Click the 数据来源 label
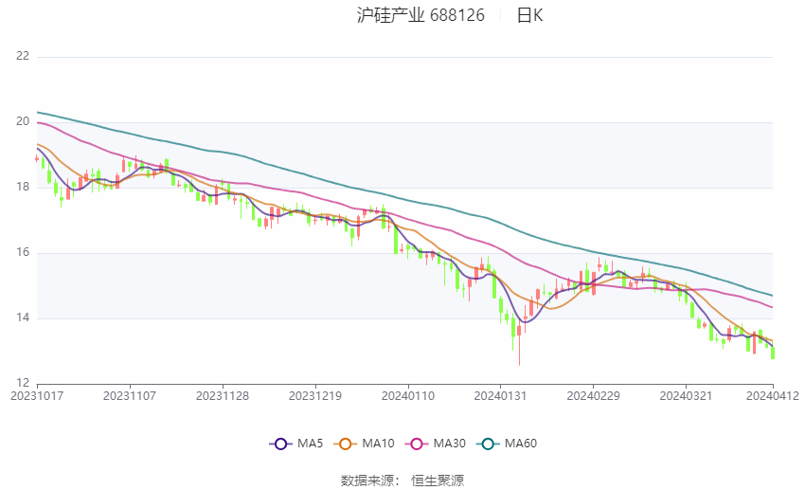 [367, 481]
